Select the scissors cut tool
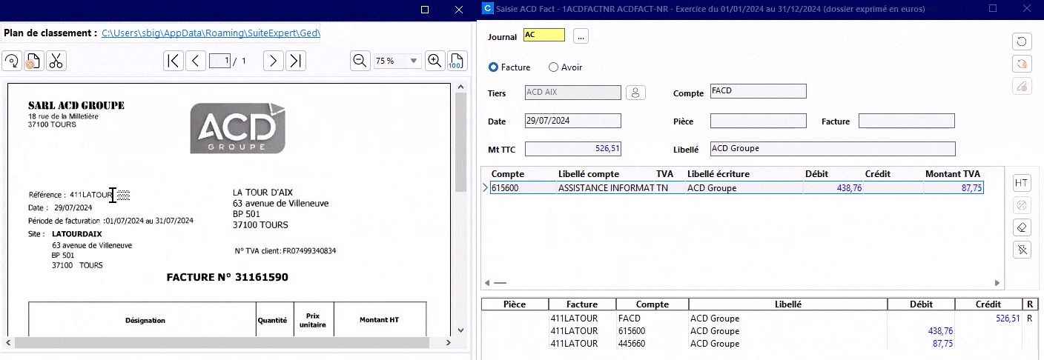 click(x=56, y=61)
